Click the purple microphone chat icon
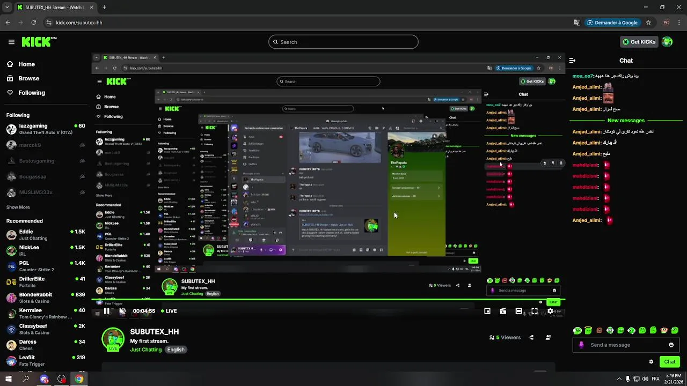Image resolution: width=687 pixels, height=386 pixels. tap(581, 345)
